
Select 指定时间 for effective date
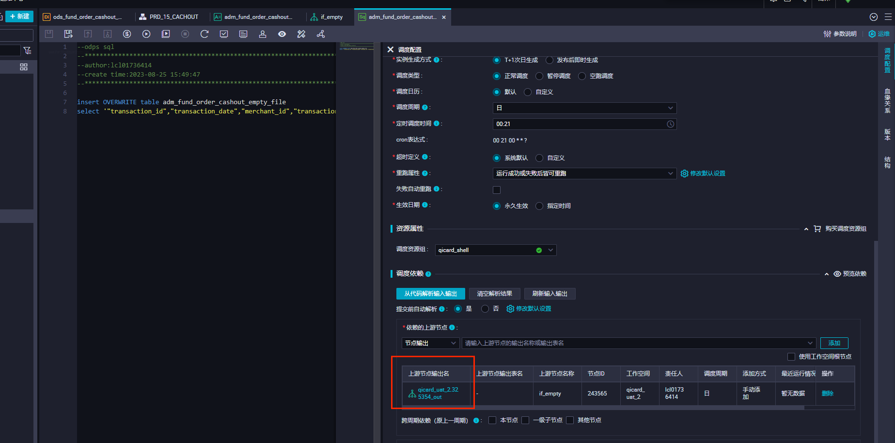click(x=539, y=206)
